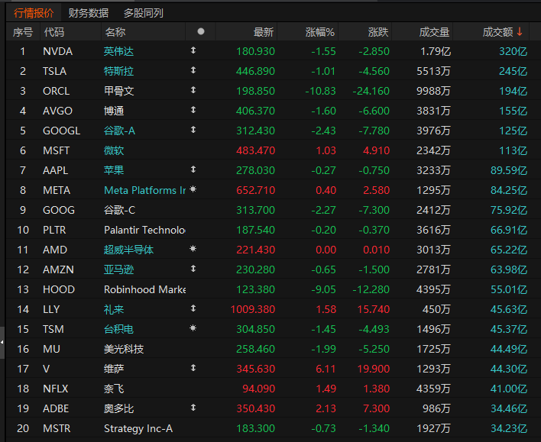541x442 pixels.
Task: Click the 谷歌-C name cell
Action: pos(119,210)
